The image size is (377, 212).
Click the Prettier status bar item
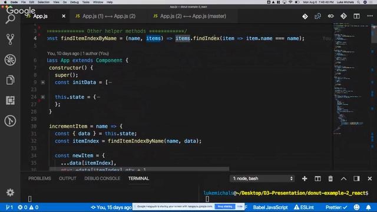336,207
